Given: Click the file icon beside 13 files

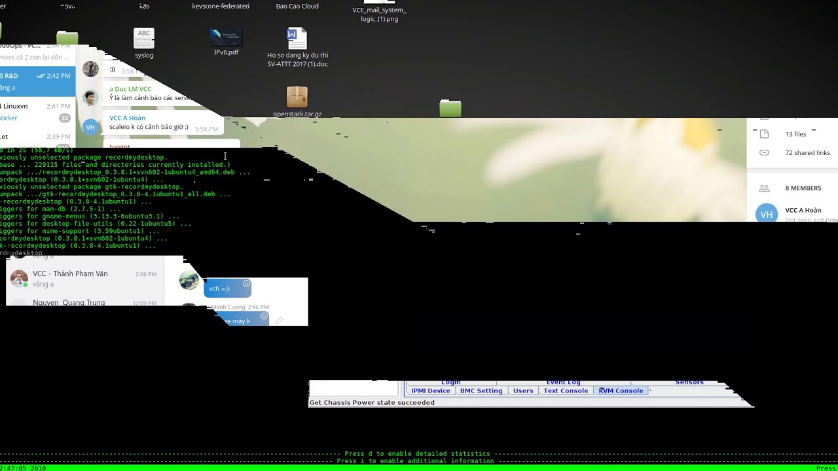Looking at the screenshot, I should (x=764, y=133).
